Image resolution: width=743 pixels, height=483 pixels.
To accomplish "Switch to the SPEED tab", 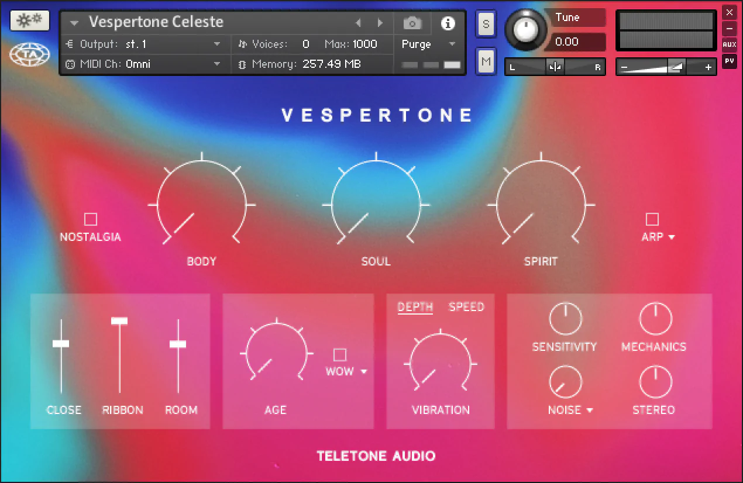I will [466, 307].
